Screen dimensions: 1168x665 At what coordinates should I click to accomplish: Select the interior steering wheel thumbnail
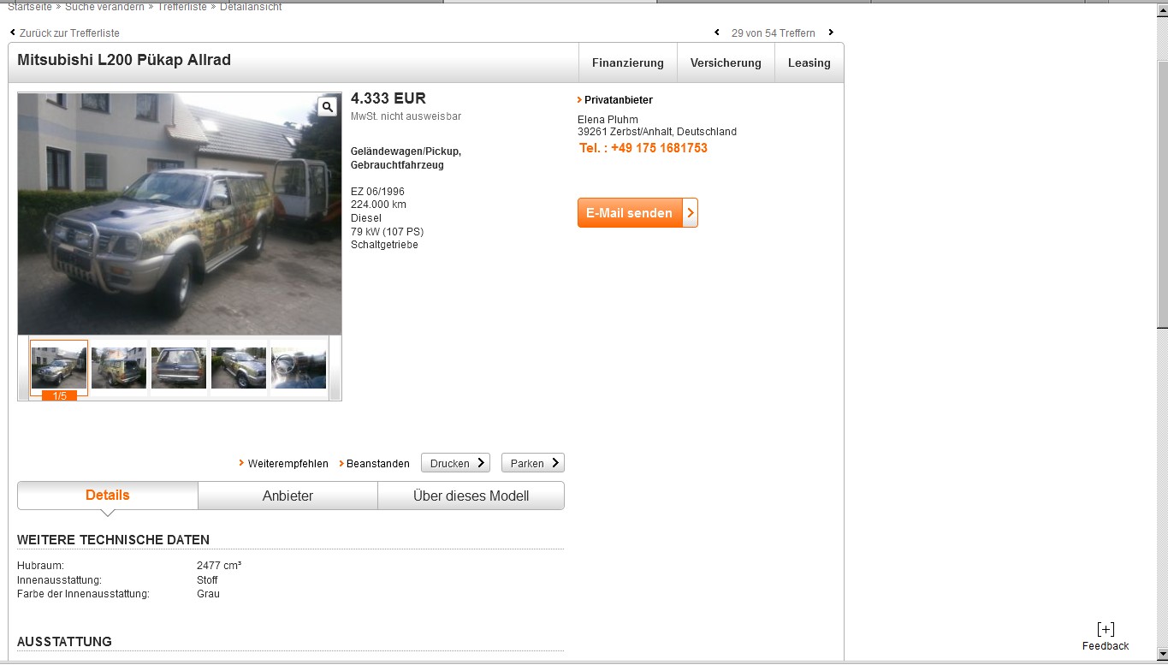coord(298,368)
